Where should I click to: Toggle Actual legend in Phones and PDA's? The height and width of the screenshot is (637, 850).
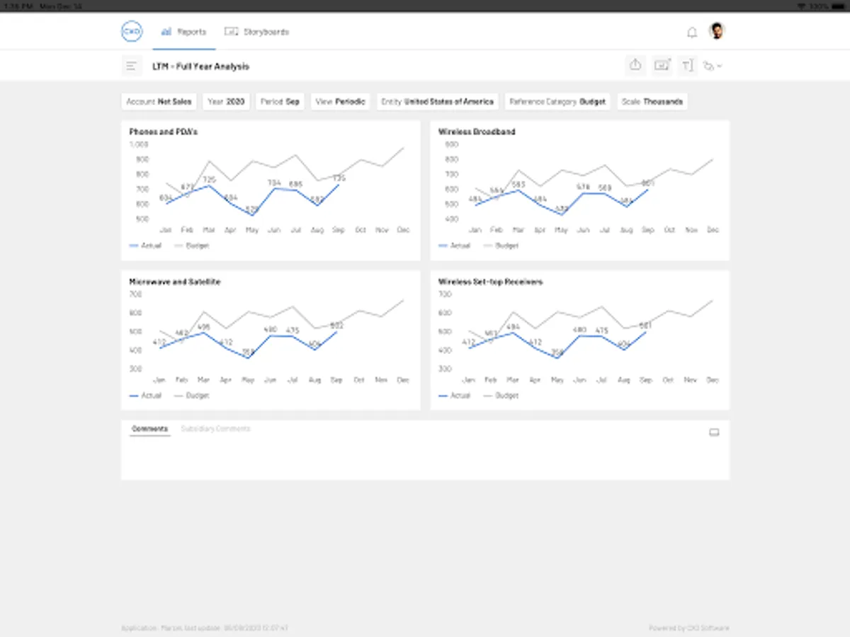(x=145, y=246)
